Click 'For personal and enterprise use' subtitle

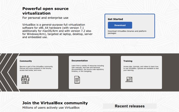(x=45, y=18)
